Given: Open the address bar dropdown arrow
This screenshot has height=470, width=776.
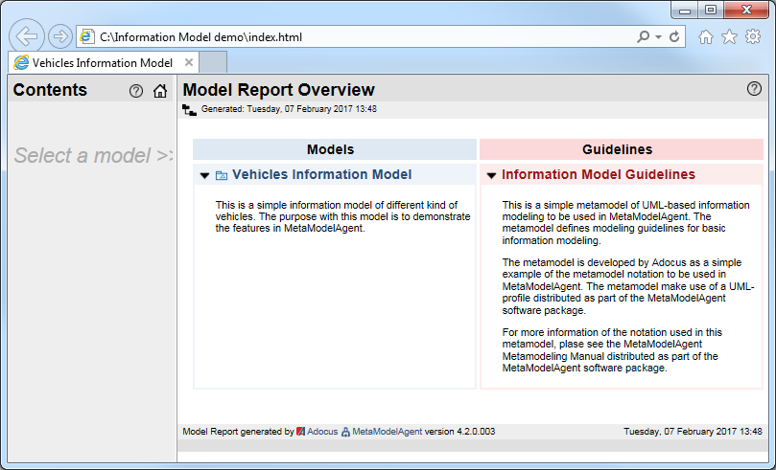Looking at the screenshot, I should [658, 37].
